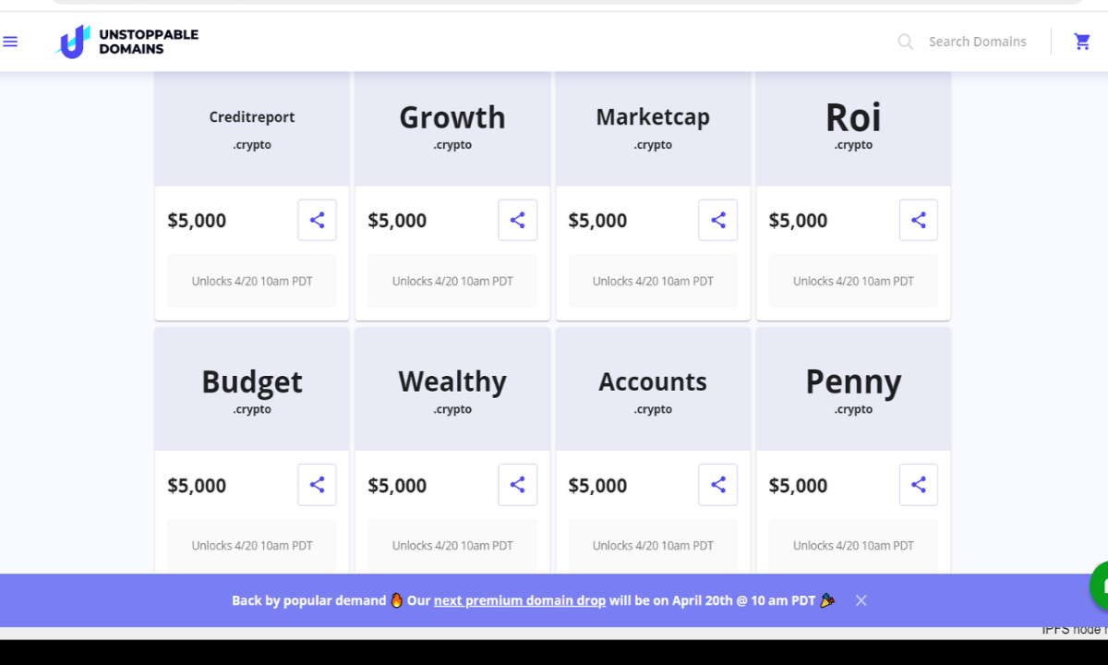
Task: Click Unlocks 4/20 button under Roi
Action: point(853,281)
